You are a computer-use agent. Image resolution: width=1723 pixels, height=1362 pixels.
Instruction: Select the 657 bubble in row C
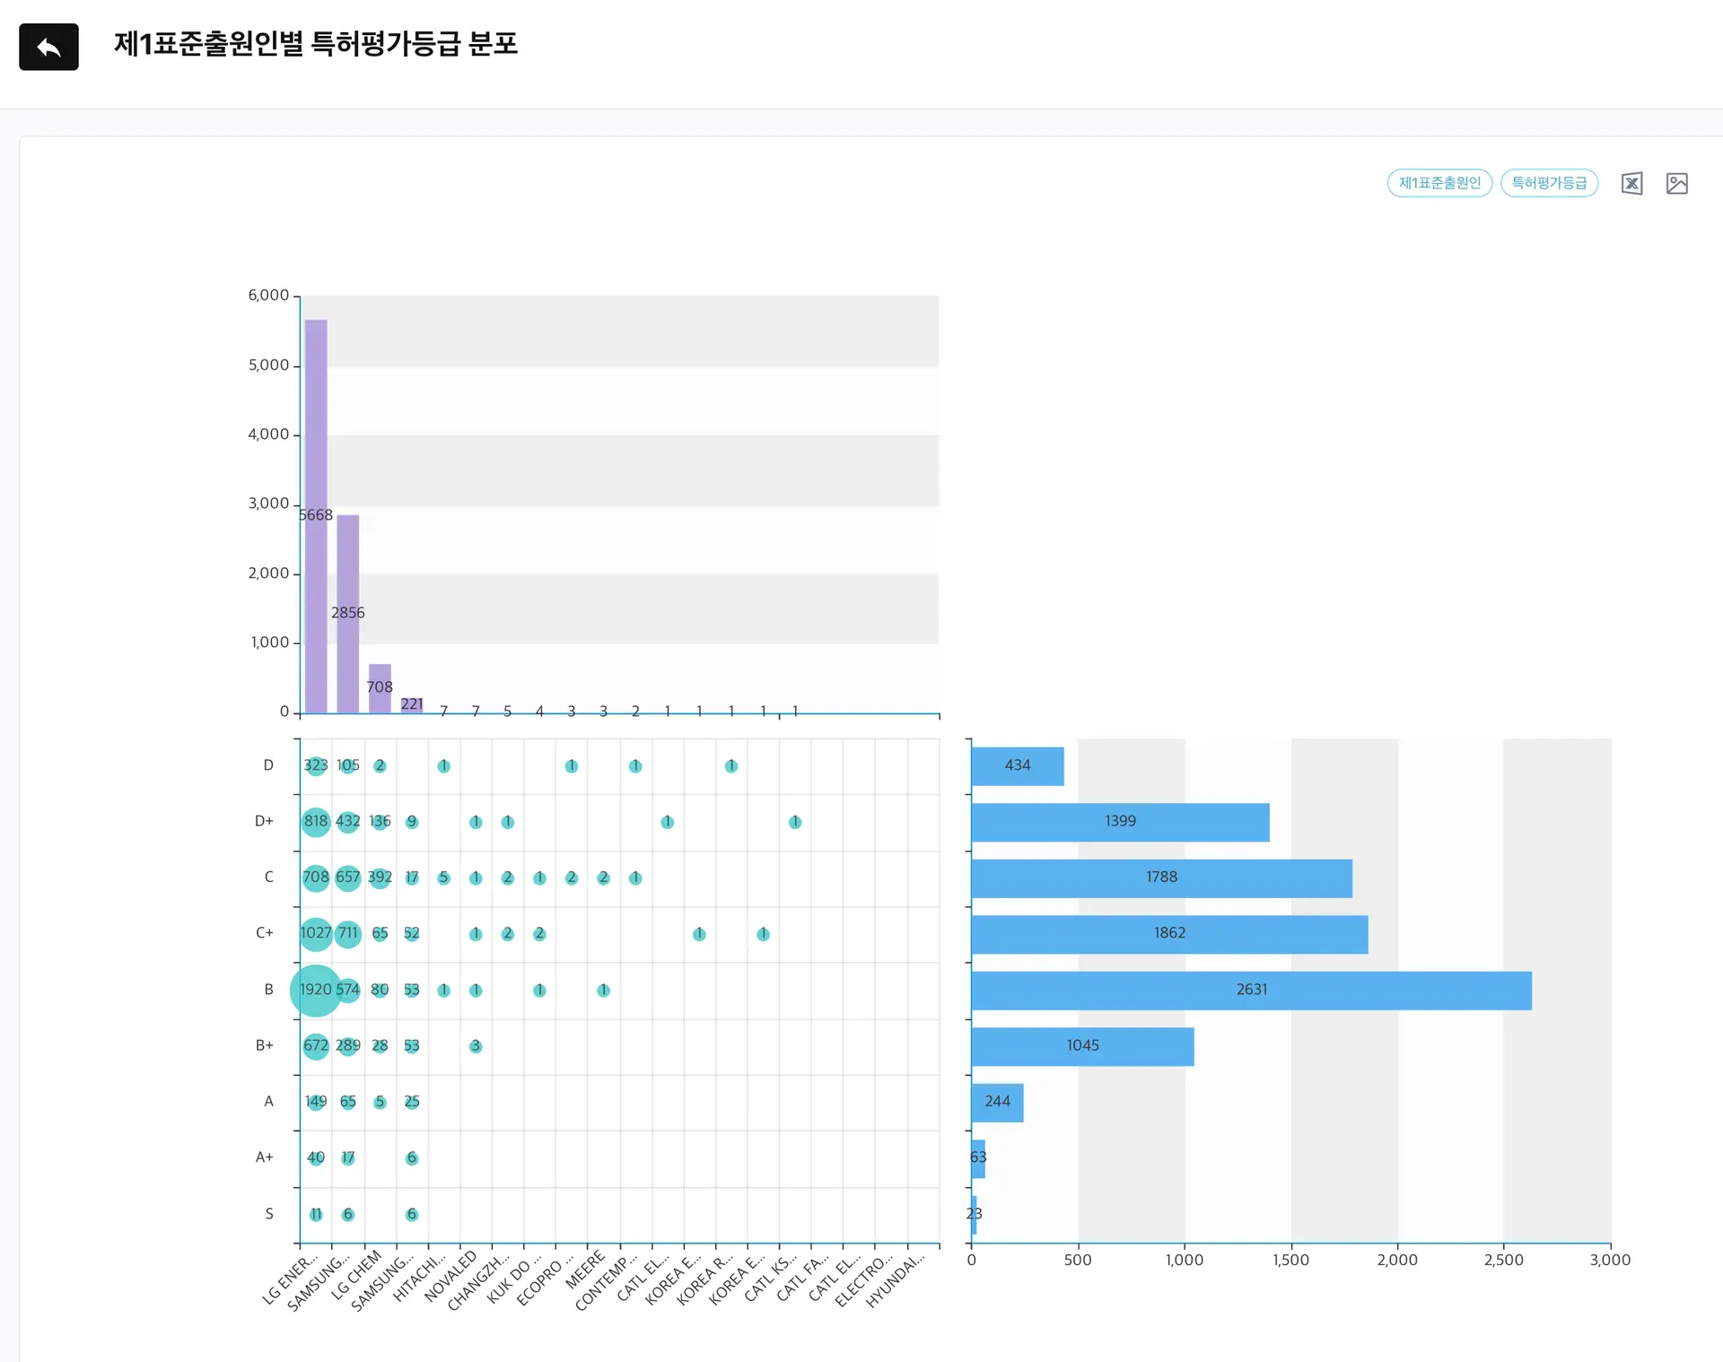(x=348, y=877)
